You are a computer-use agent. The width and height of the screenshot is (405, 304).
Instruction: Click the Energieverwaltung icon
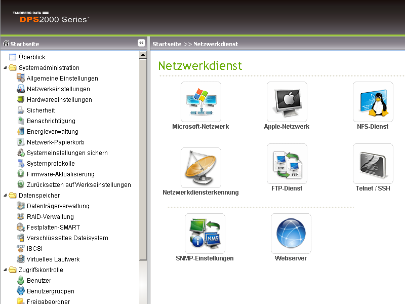click(x=21, y=131)
